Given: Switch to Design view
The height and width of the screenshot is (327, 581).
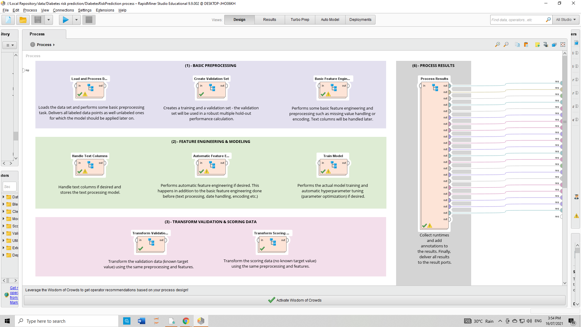Looking at the screenshot, I should [239, 20].
